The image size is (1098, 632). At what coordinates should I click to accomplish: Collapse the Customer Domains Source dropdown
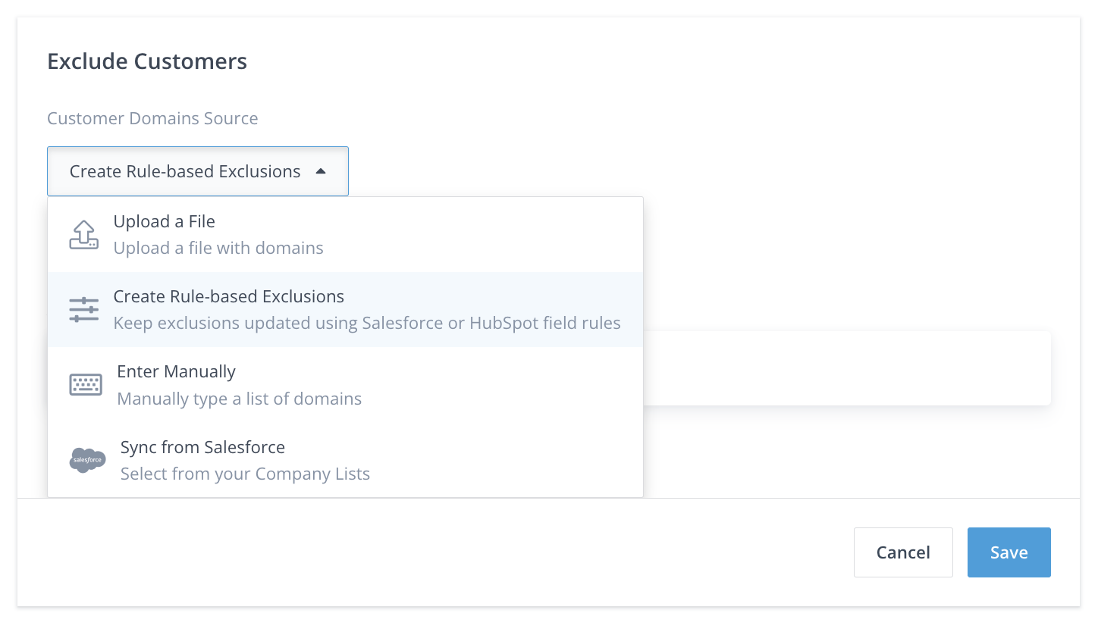point(197,171)
